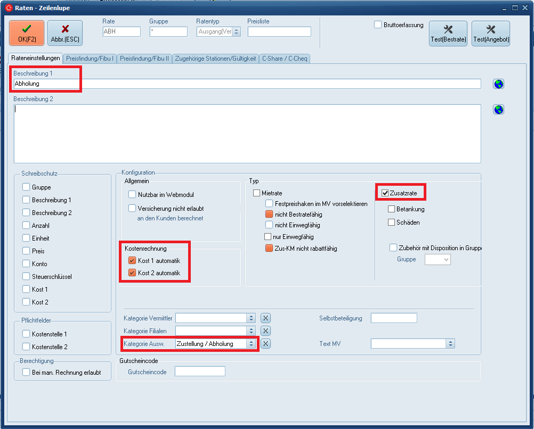The width and height of the screenshot is (534, 429).
Task: Cancel using the Abbr.(ESC) button
Action: (65, 34)
